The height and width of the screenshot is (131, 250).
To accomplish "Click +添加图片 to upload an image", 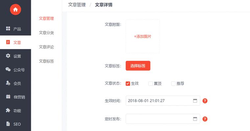I will [143, 36].
